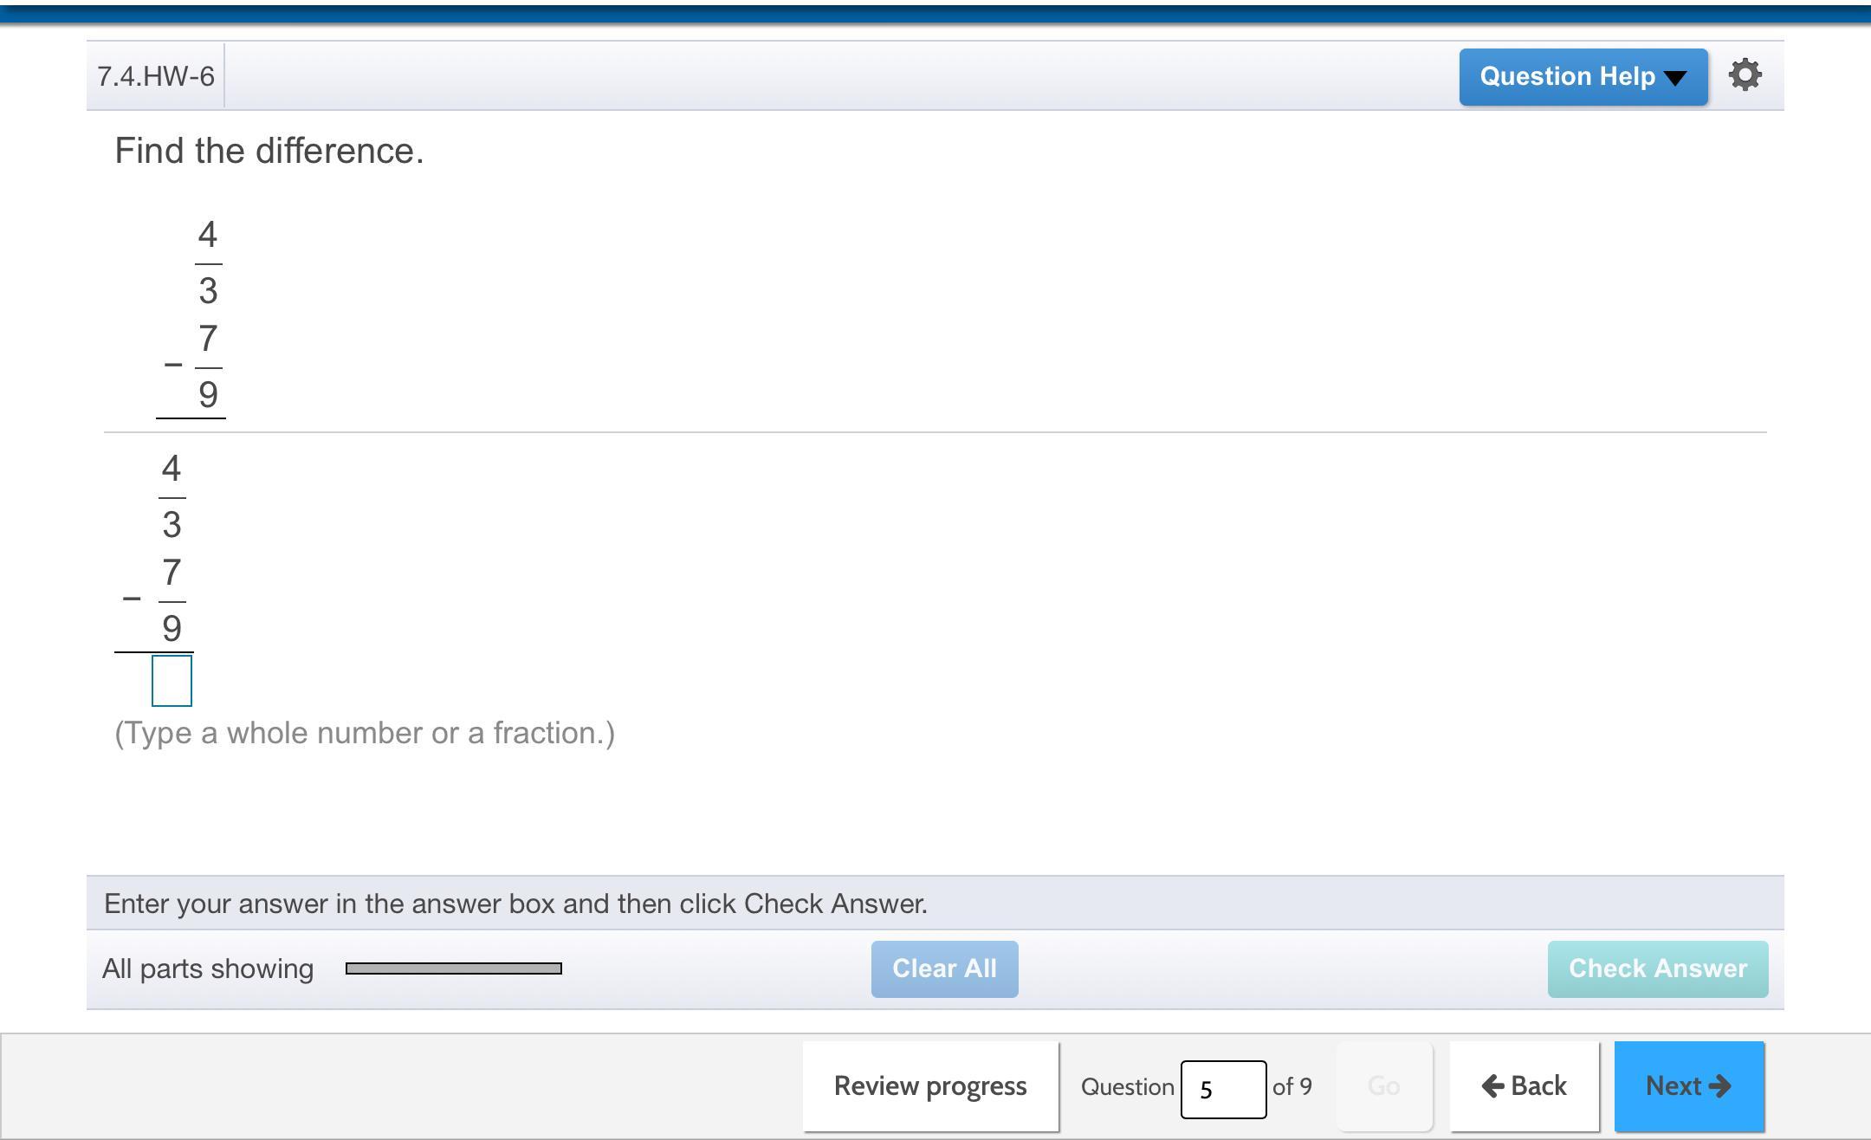Advance with the Next button
1871x1140 pixels.
(1688, 1086)
